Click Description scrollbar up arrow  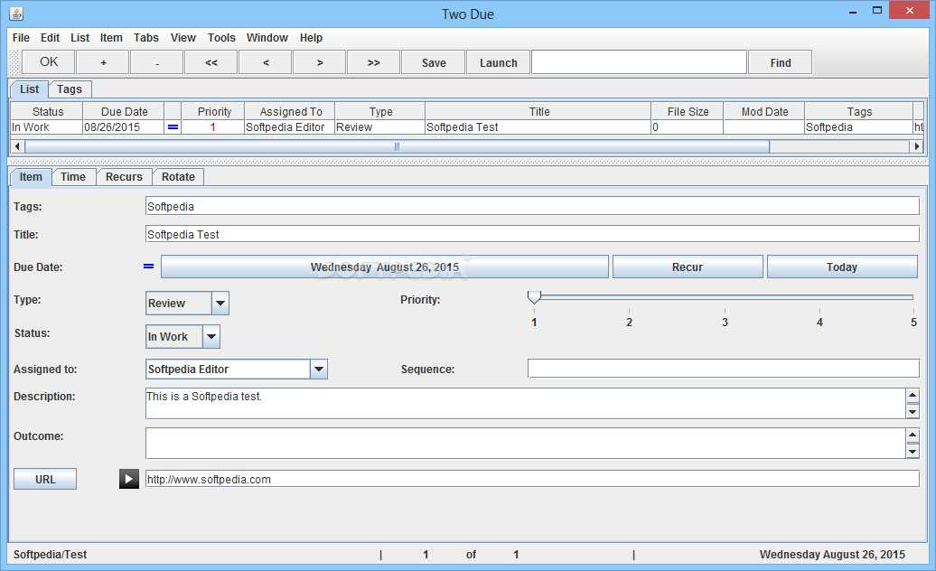tap(913, 395)
